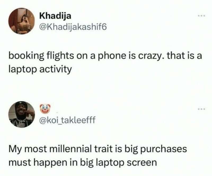Open three-dot menu on koi_takleefff's tweet

pyautogui.click(x=202, y=109)
